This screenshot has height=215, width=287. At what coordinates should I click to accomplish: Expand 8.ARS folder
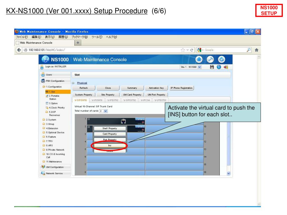coord(48,145)
